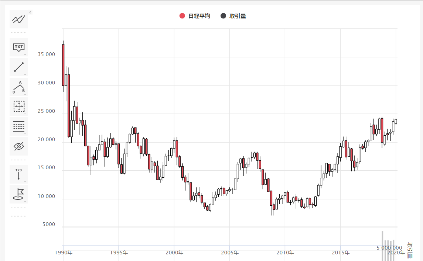This screenshot has width=423, height=261.
Task: Click the 2000年 axis label
Action: tap(174, 253)
